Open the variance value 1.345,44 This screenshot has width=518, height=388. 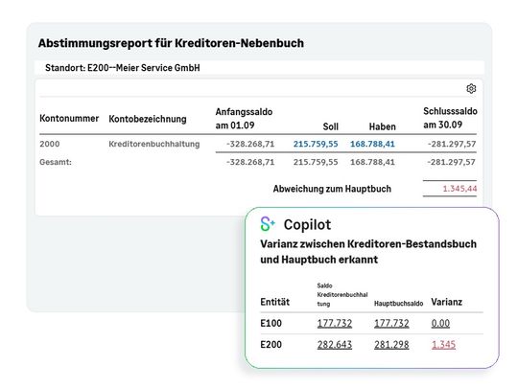459,189
